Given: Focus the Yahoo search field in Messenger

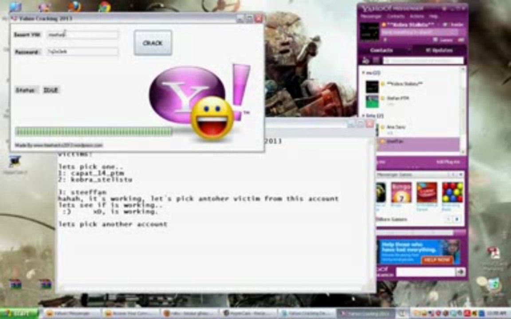Looking at the screenshot, I should tap(426, 272).
